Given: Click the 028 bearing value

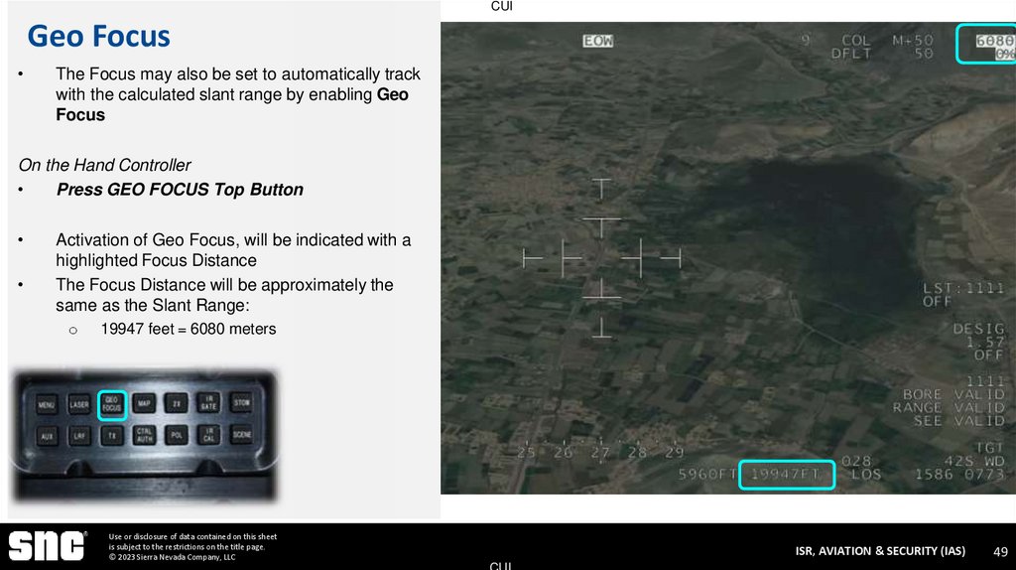Looking at the screenshot, I should [x=856, y=461].
